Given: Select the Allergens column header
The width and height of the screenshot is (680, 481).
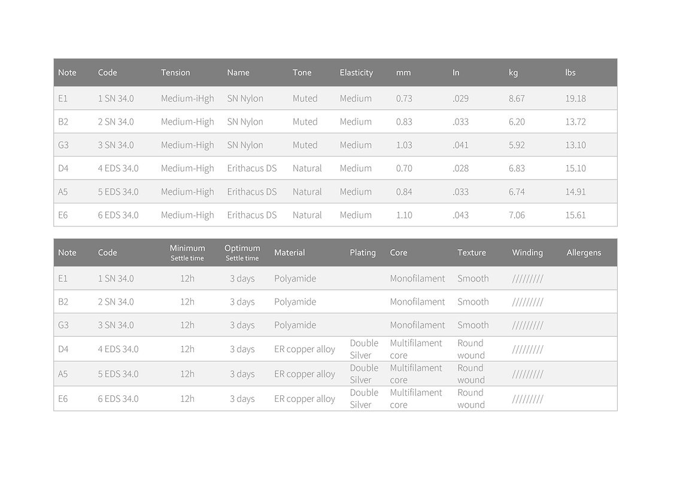Looking at the screenshot, I should 584,253.
